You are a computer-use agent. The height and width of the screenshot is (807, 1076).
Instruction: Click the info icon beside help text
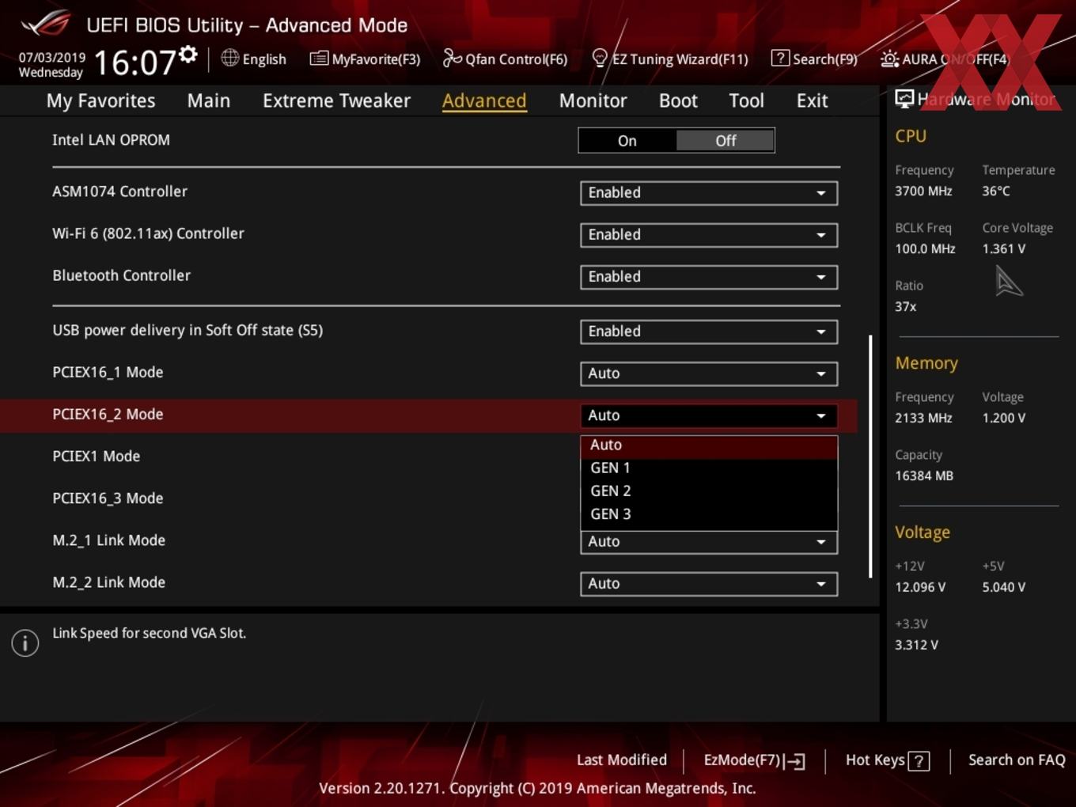25,642
